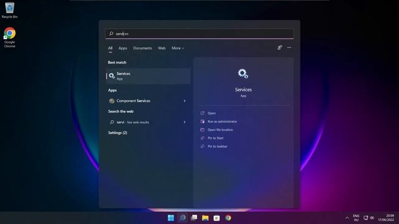
Task: Click the Open action for Services
Action: pyautogui.click(x=211, y=113)
